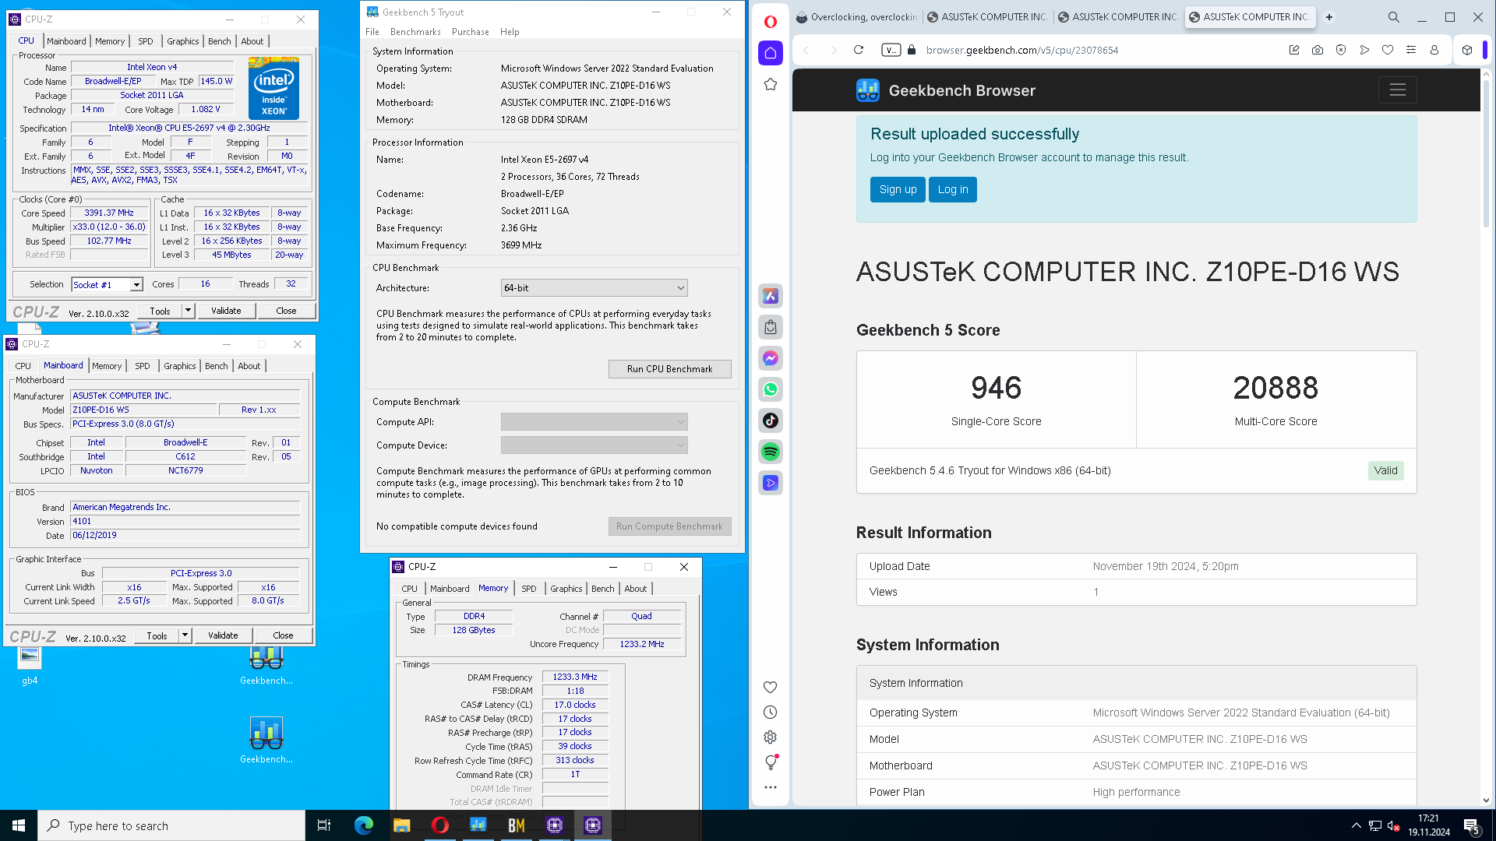Click Sign up button on Geekbench page
The width and height of the screenshot is (1496, 841).
click(x=898, y=189)
